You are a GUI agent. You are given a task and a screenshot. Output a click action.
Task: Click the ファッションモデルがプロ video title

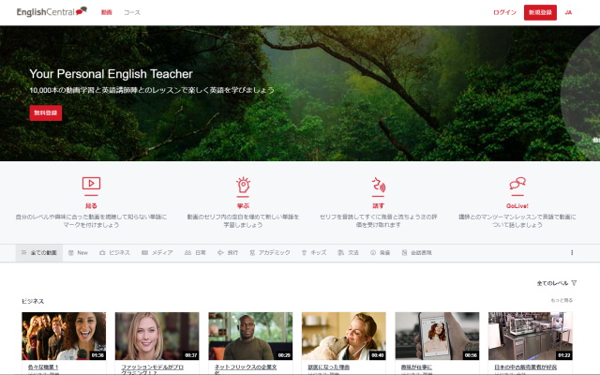152,368
